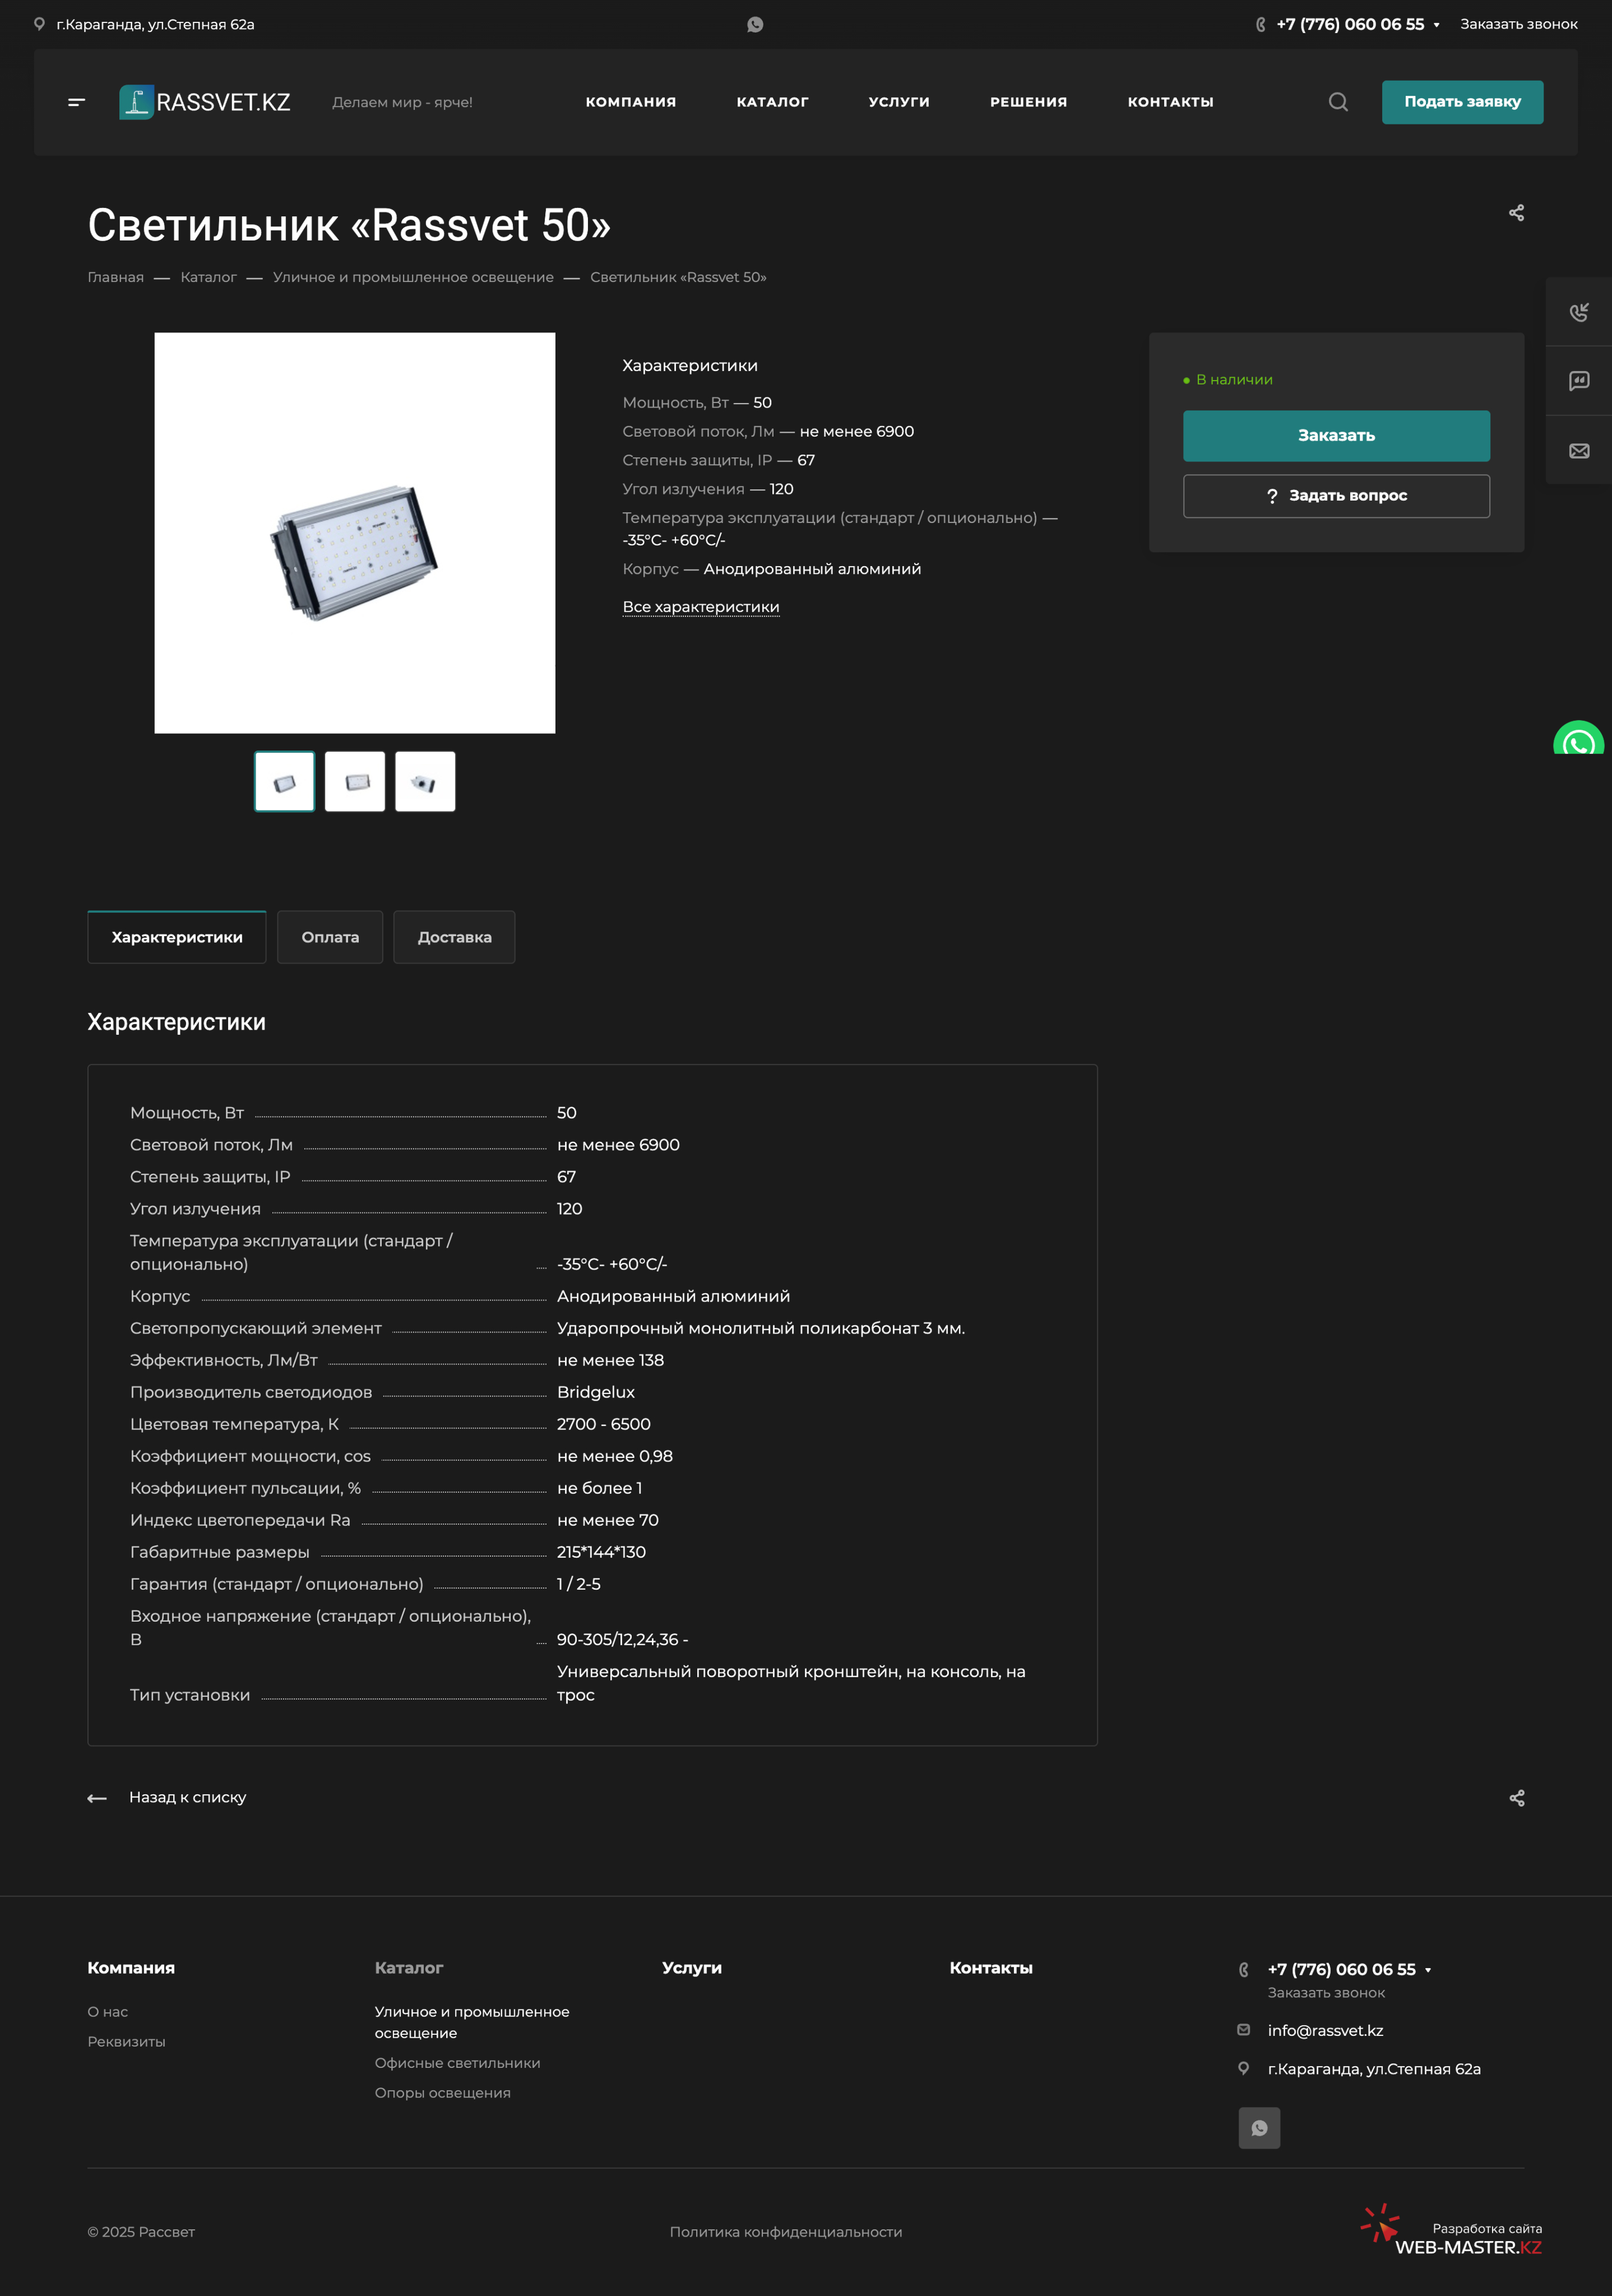Open the search magnifier icon
1612x2296 pixels.
(1338, 102)
